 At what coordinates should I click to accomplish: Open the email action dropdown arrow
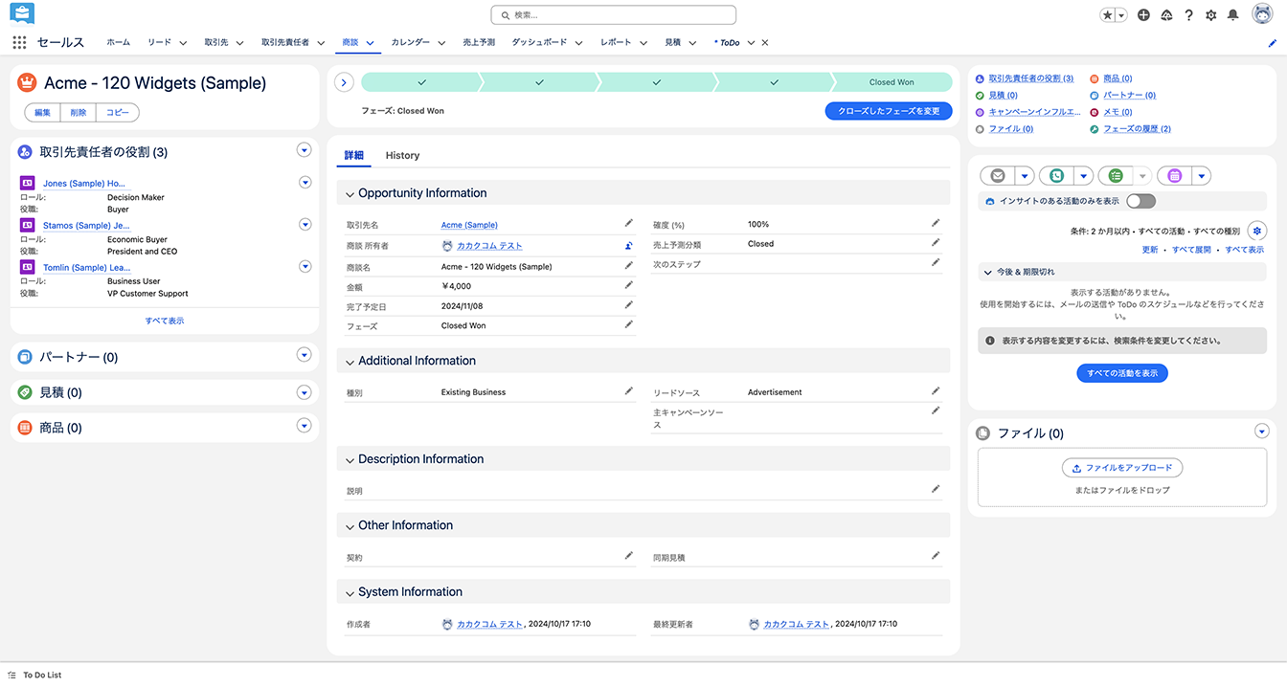[1025, 176]
